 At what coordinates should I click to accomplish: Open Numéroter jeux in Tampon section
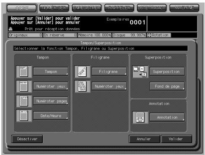tap(51, 86)
